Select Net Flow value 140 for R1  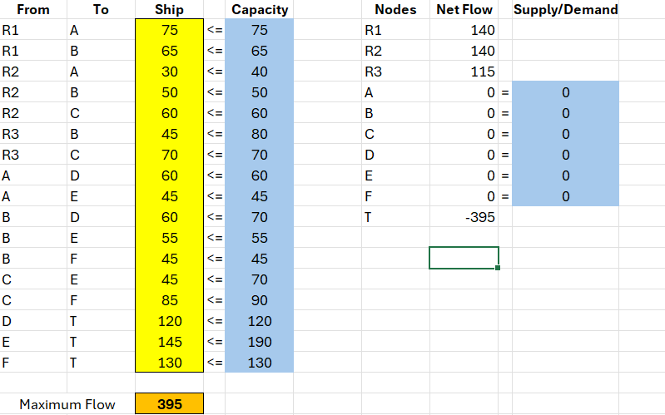pyautogui.click(x=464, y=30)
